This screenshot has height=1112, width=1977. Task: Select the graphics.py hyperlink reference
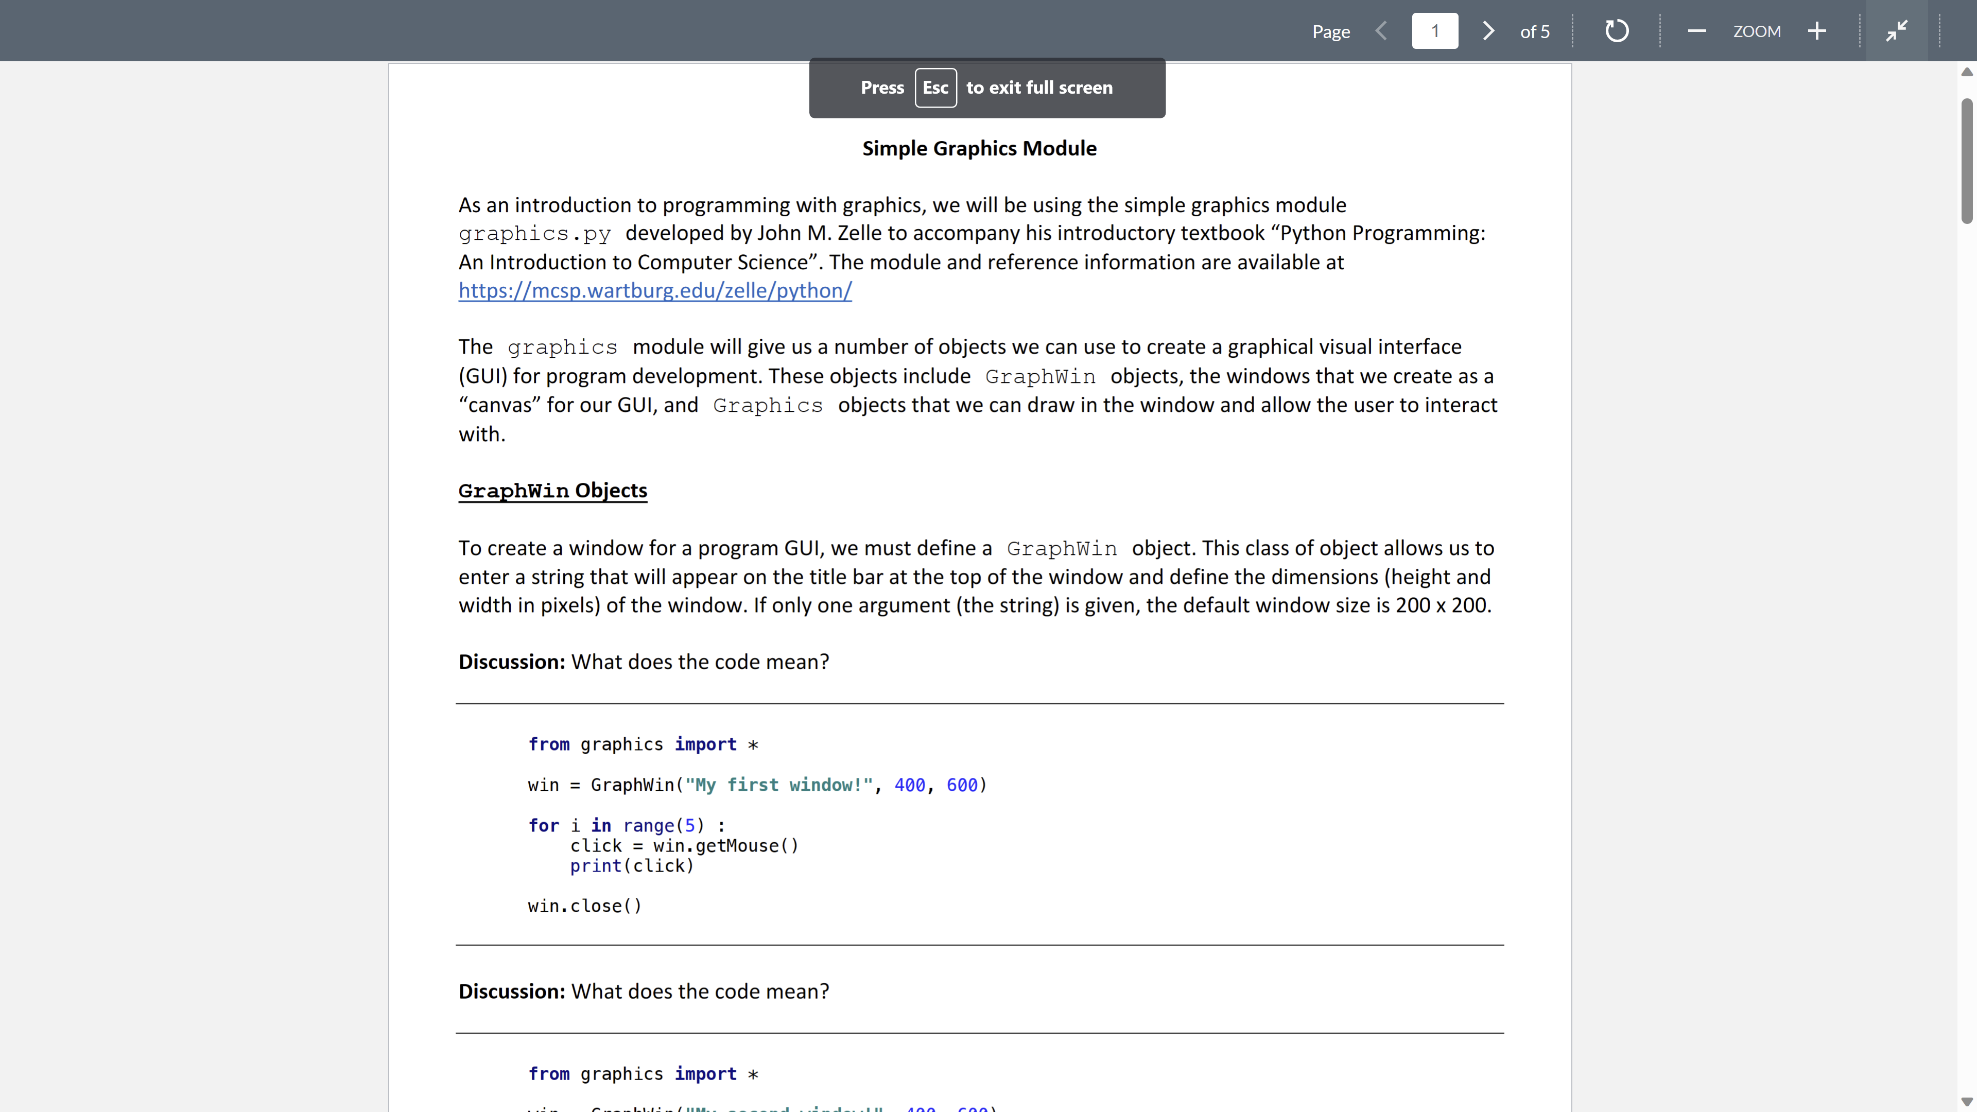[654, 289]
